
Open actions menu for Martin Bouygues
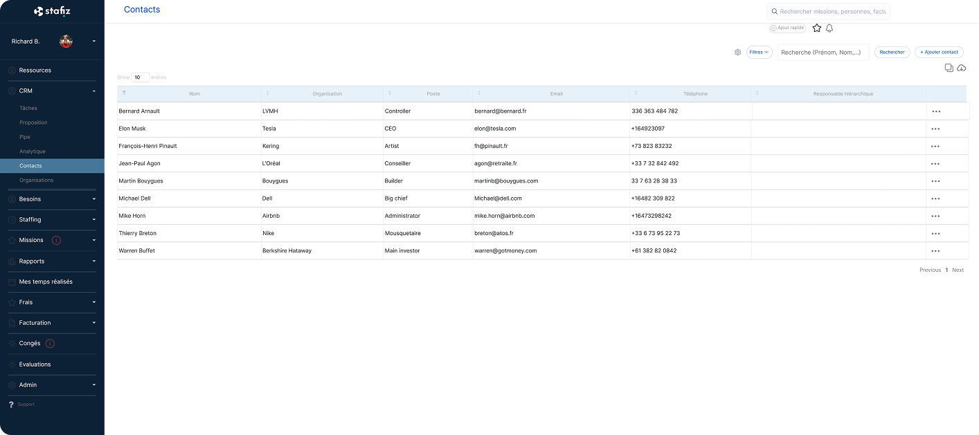[x=936, y=181]
